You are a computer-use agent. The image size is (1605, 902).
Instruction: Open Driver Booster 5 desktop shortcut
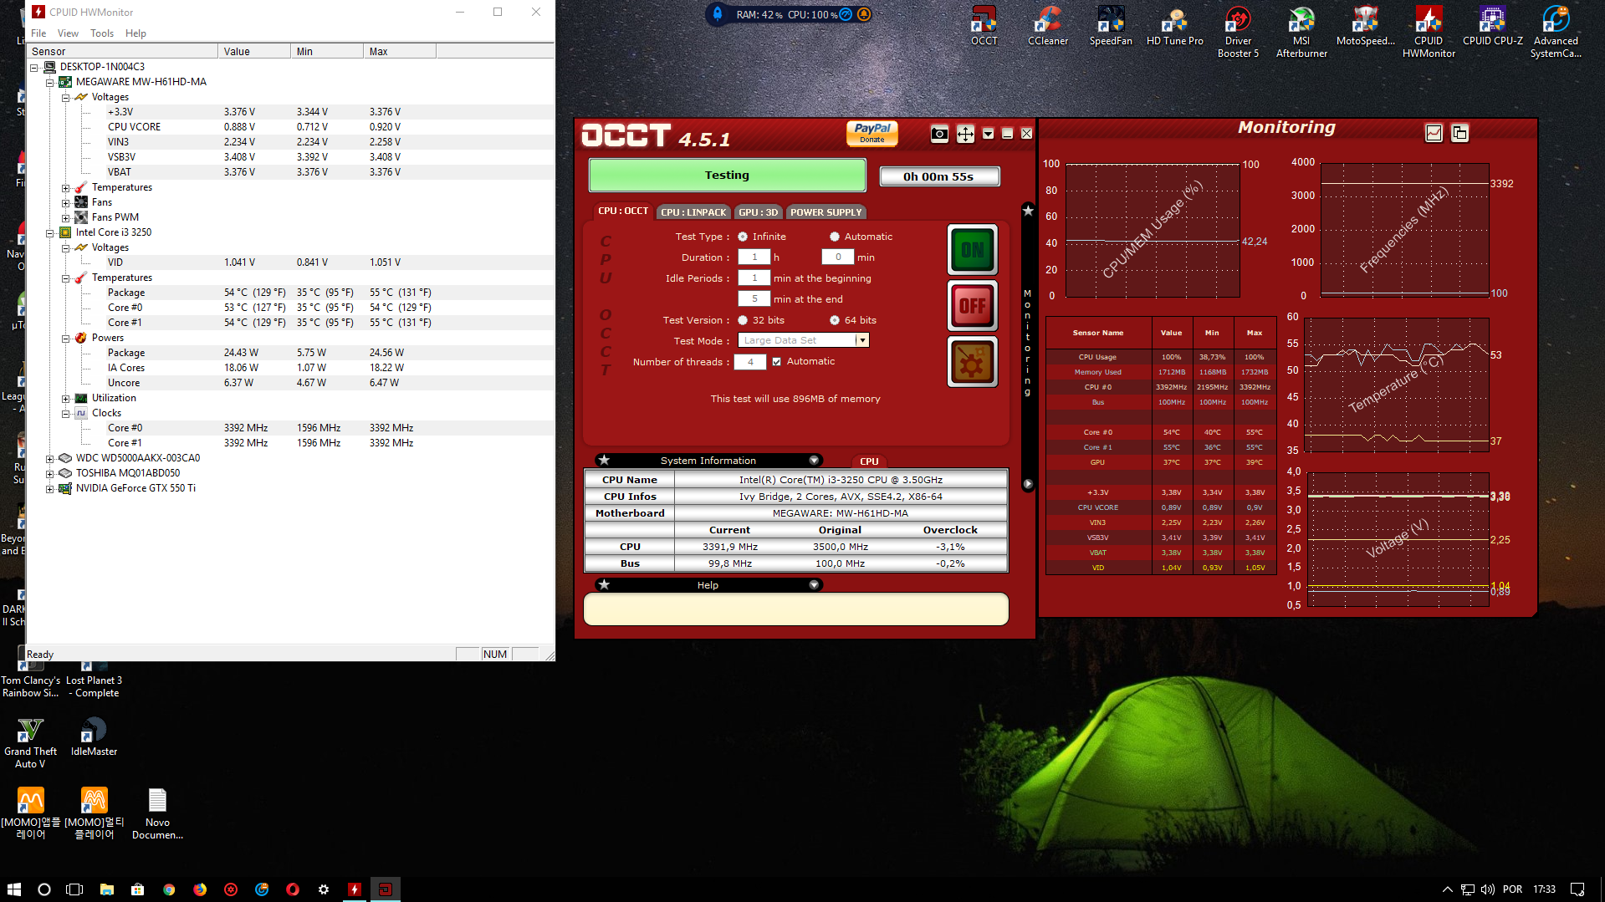pos(1238,32)
